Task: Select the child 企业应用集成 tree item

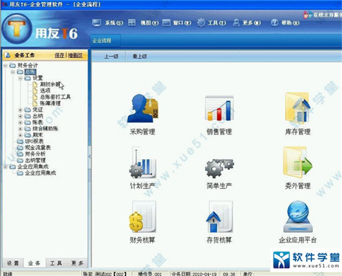Action: coord(40,173)
